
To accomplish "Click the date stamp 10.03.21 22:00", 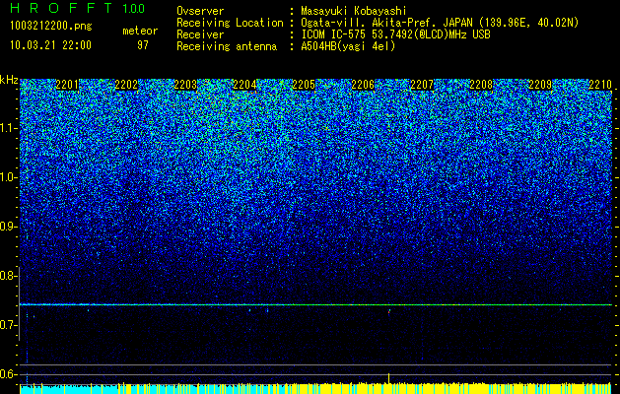I will pyautogui.click(x=50, y=45).
